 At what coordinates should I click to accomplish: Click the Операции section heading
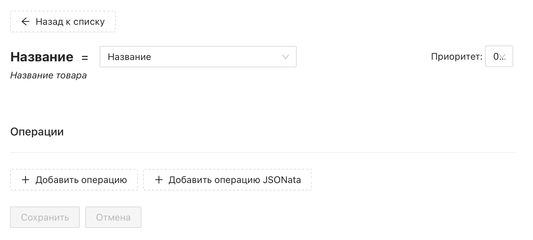point(37,132)
